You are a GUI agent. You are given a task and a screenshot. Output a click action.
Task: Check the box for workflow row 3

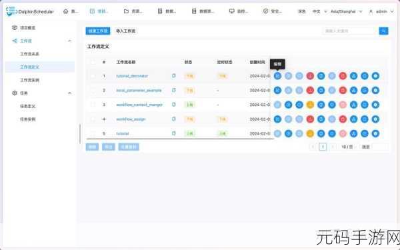(x=93, y=105)
